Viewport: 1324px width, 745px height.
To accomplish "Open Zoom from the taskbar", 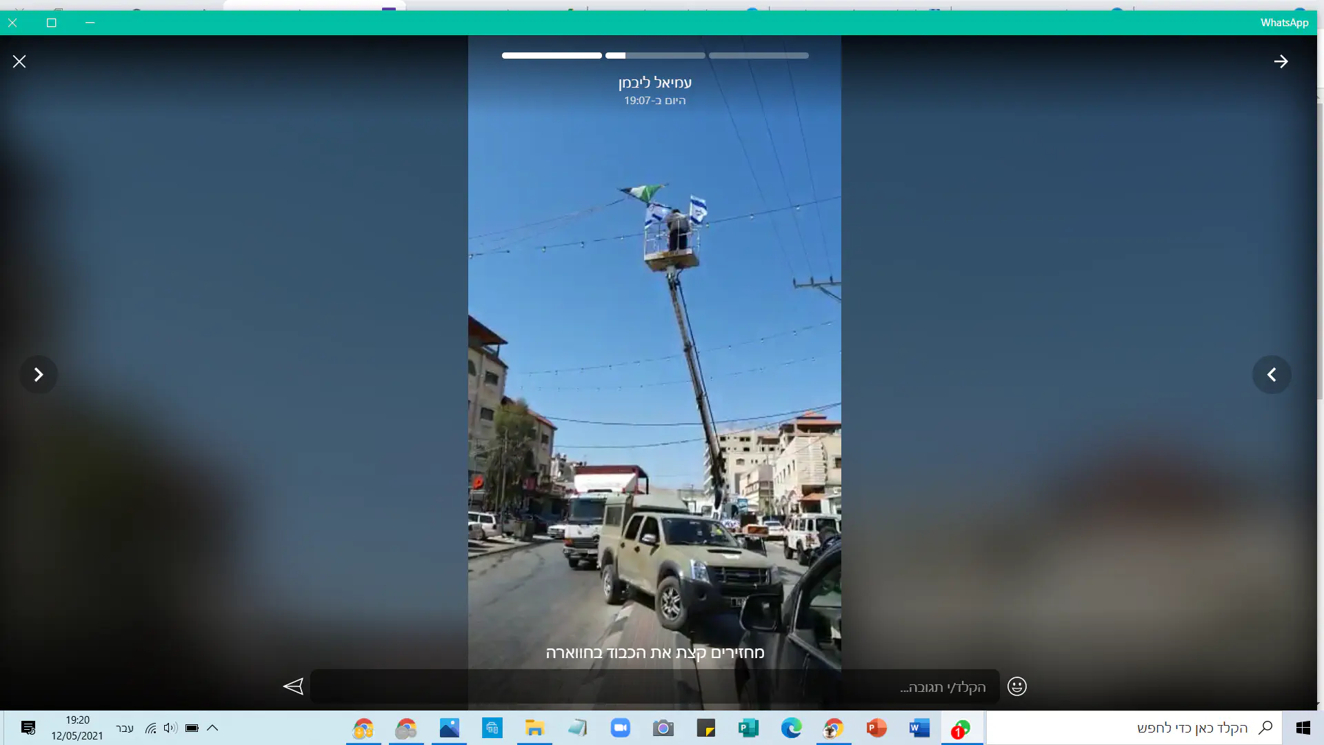I will pos(620,728).
